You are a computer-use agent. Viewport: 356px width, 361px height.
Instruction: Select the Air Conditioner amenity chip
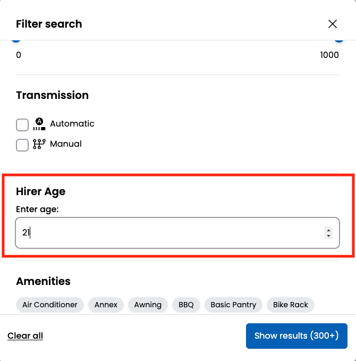coord(50,305)
